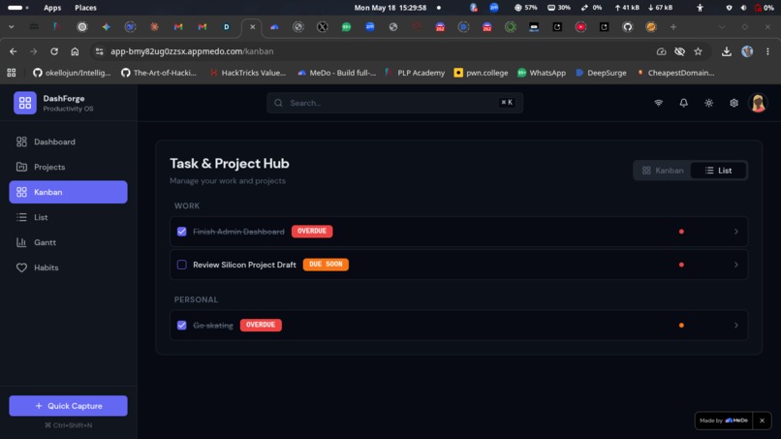
Task: Toggle the light/dark theme sun icon
Action: (708, 103)
